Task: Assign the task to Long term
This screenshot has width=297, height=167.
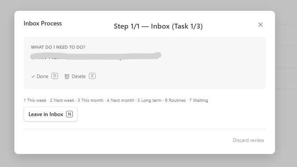Action: click(x=150, y=100)
